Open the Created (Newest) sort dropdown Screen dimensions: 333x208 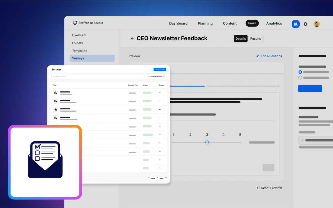click(x=157, y=76)
